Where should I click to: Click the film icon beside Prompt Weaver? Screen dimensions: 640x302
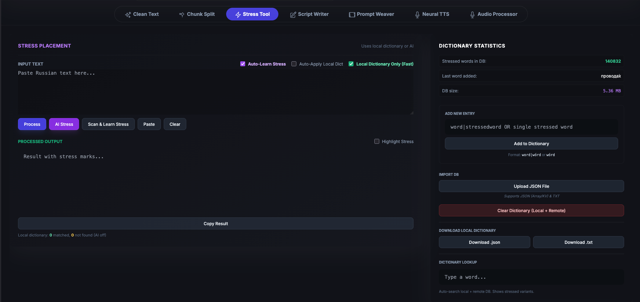coord(352,14)
